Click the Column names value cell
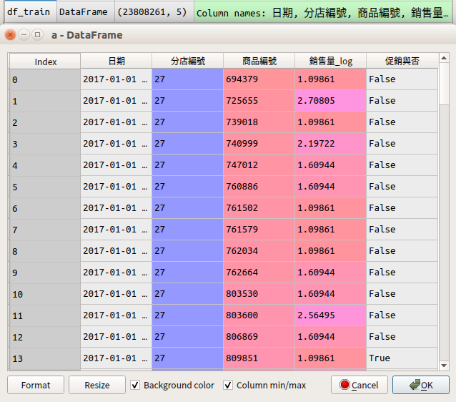The height and width of the screenshot is (402, 456). coord(323,11)
